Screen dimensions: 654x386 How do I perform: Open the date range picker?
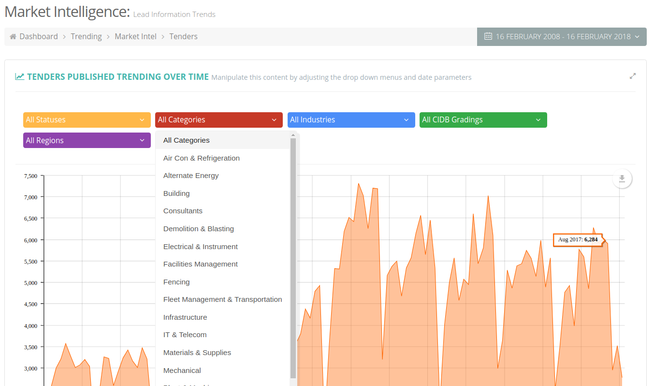click(x=562, y=37)
